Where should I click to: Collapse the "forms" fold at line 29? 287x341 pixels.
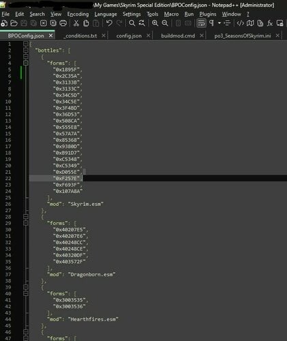click(x=26, y=223)
